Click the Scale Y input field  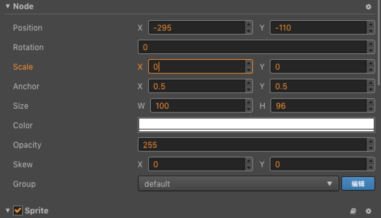pyautogui.click(x=318, y=67)
